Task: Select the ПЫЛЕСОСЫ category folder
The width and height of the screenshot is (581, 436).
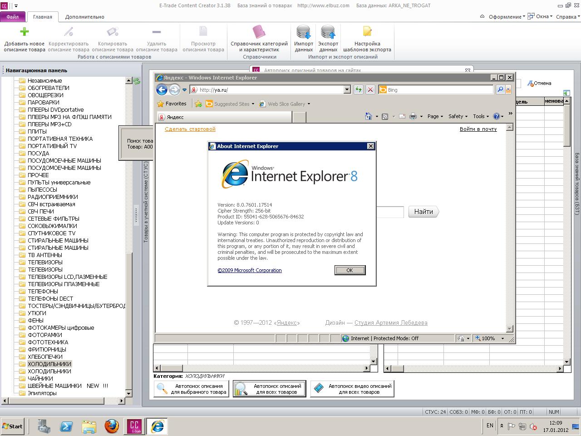Action: [43, 189]
